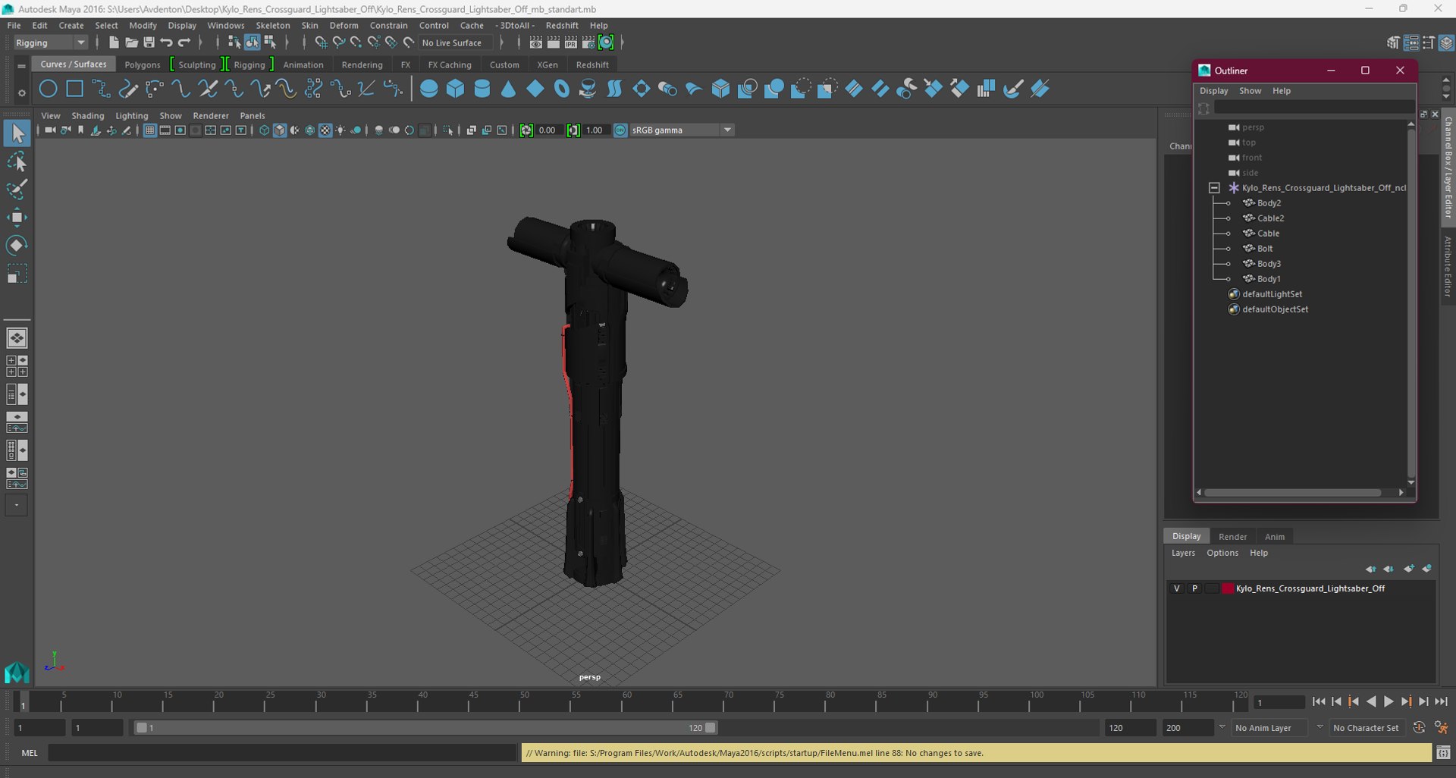This screenshot has height=778, width=1456.
Task: Open the layer editor Options menu
Action: tap(1222, 553)
